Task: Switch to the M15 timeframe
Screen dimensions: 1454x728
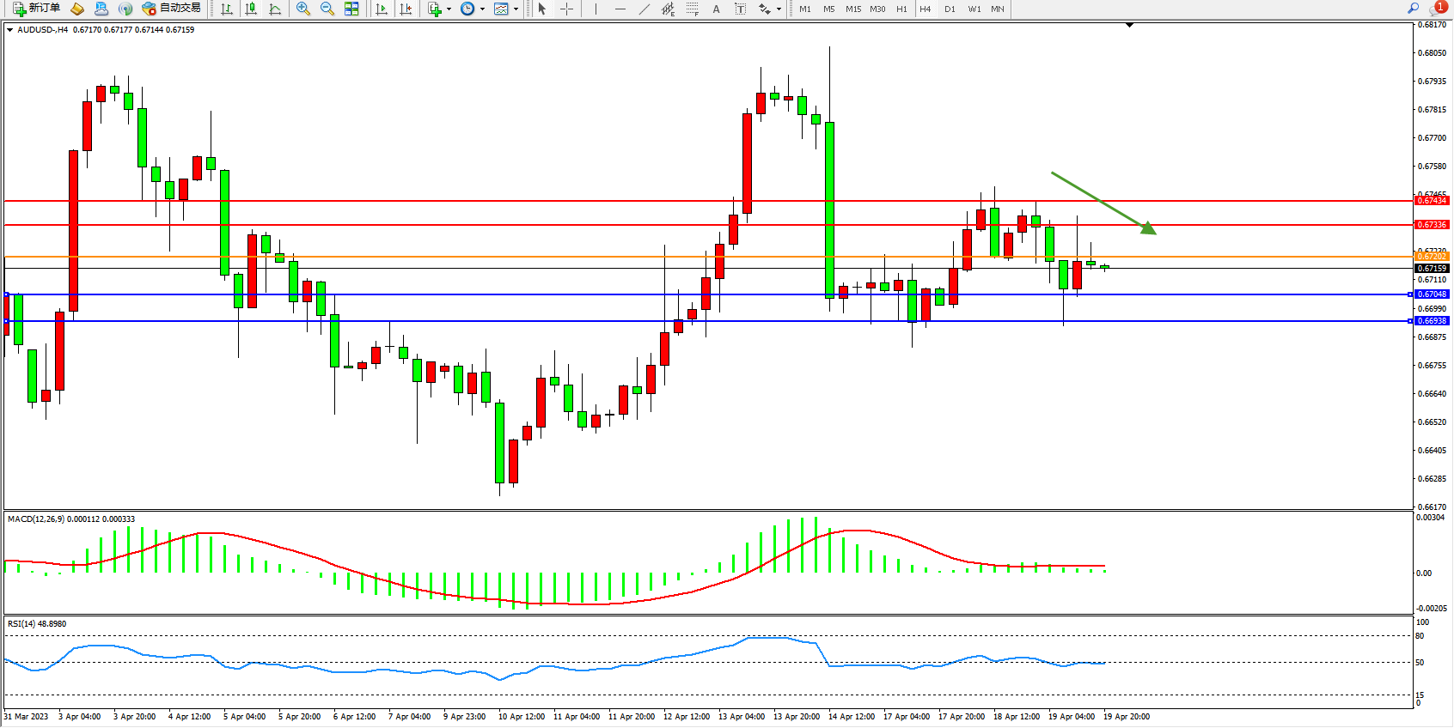Action: click(852, 9)
